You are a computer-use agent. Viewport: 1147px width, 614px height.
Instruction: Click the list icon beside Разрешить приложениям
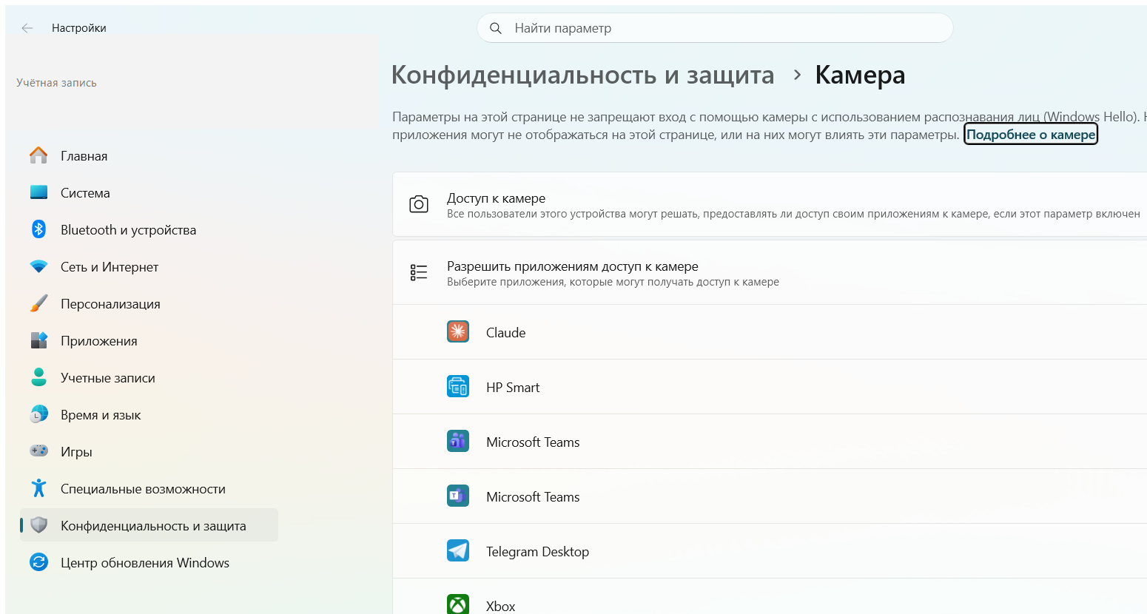419,272
